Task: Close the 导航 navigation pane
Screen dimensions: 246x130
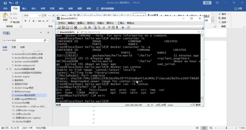Action: point(48,32)
